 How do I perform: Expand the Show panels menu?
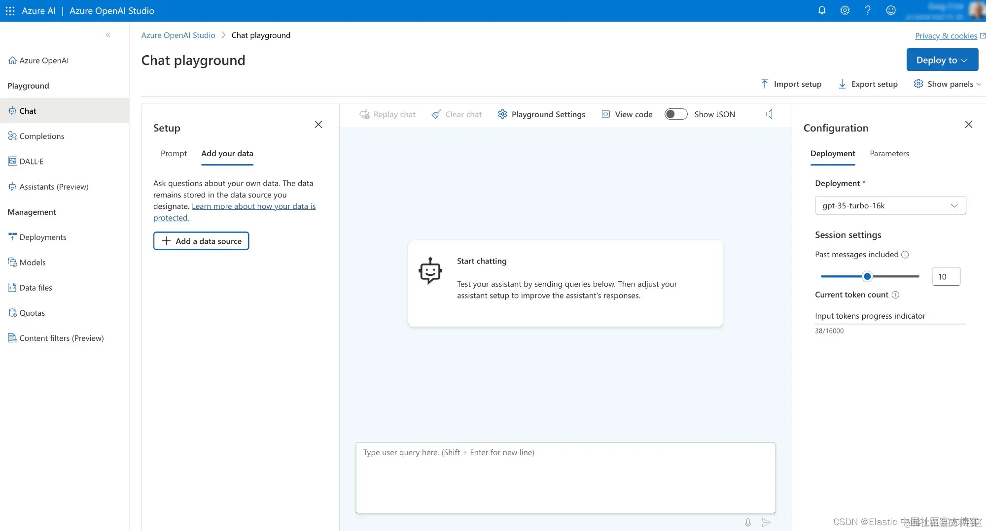(947, 84)
